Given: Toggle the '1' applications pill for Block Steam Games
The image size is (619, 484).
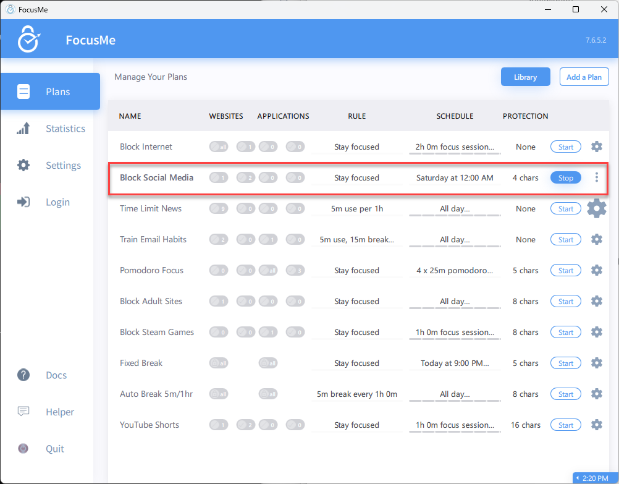Looking at the screenshot, I should click(x=268, y=332).
